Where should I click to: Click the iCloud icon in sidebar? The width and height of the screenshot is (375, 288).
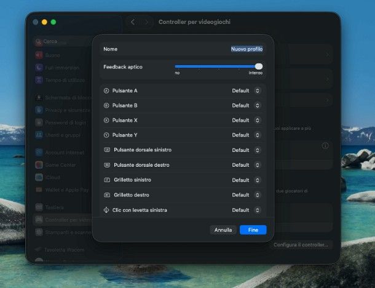point(39,177)
